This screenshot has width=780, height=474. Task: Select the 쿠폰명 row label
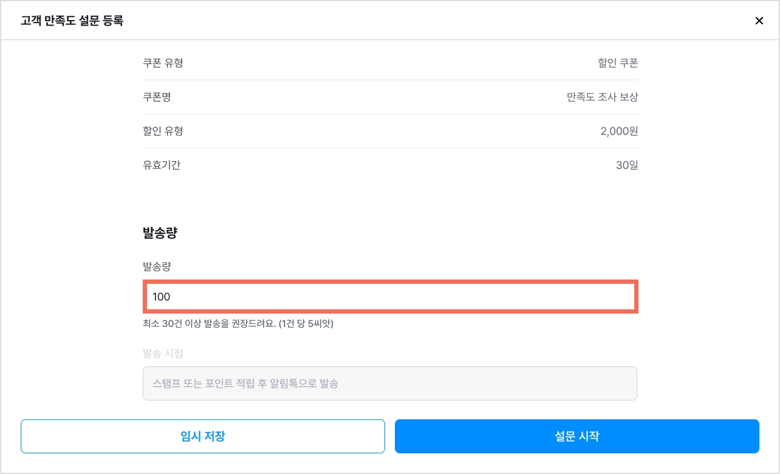(157, 97)
